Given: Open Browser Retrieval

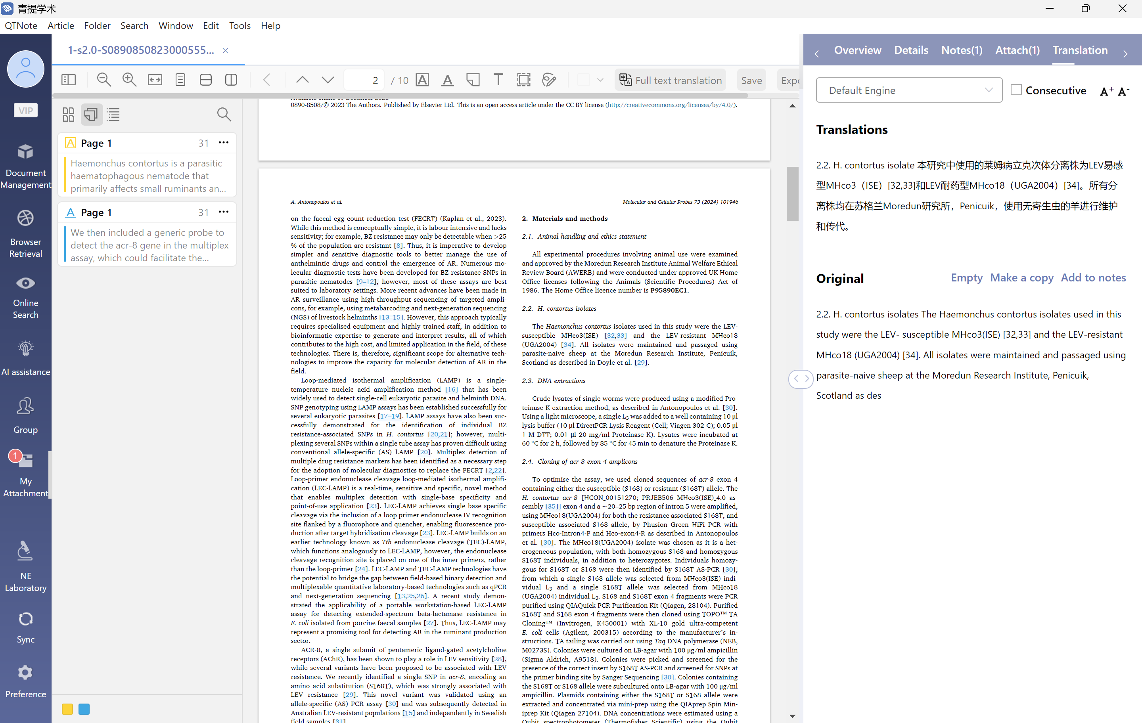Looking at the screenshot, I should (26, 234).
